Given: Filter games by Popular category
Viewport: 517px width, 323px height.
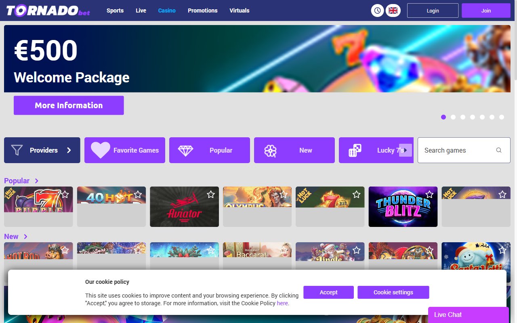Looking at the screenshot, I should coord(210,150).
